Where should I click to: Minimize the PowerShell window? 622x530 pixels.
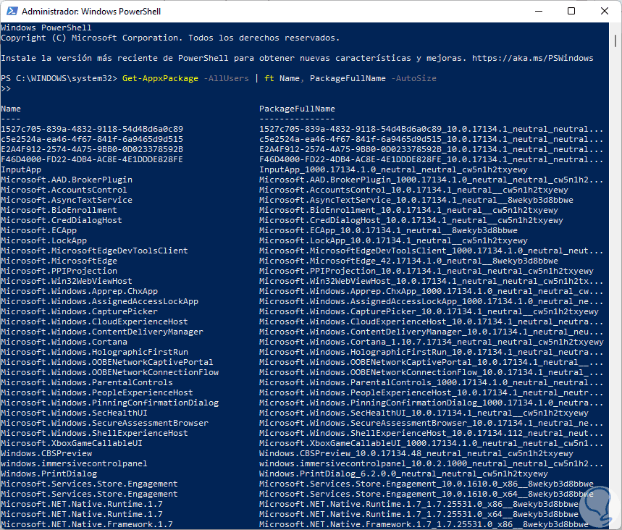pos(538,11)
